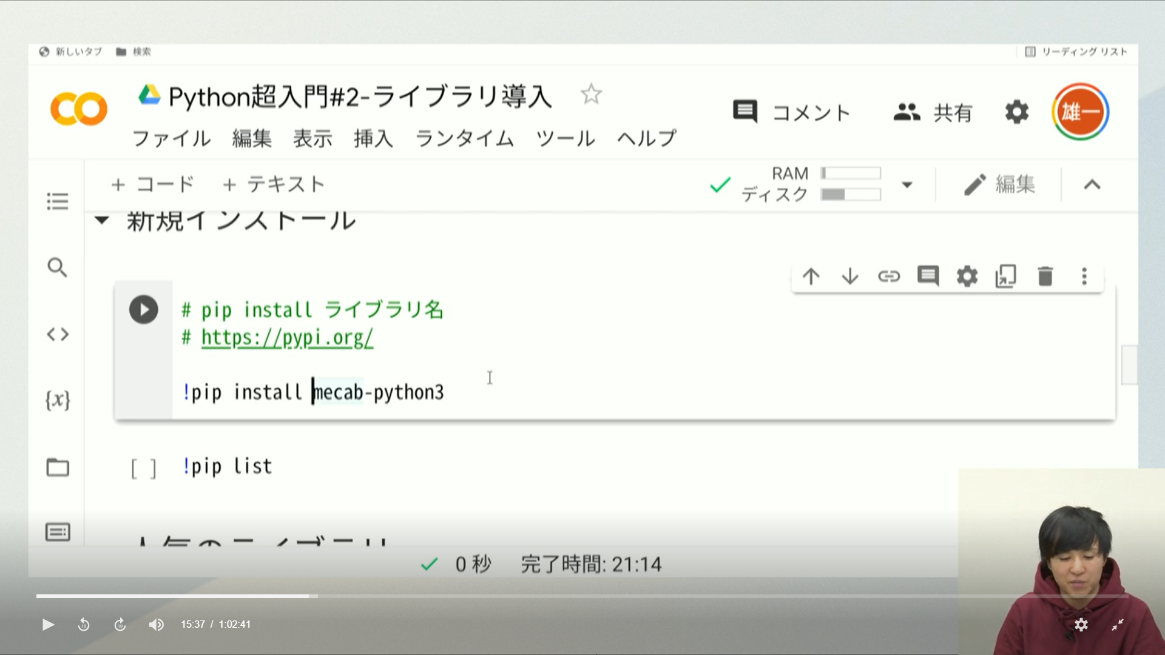1165x655 pixels.
Task: Click into the mecab-python3 code line
Action: pyautogui.click(x=313, y=392)
